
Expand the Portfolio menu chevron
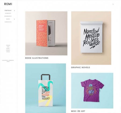[x=15, y=11]
